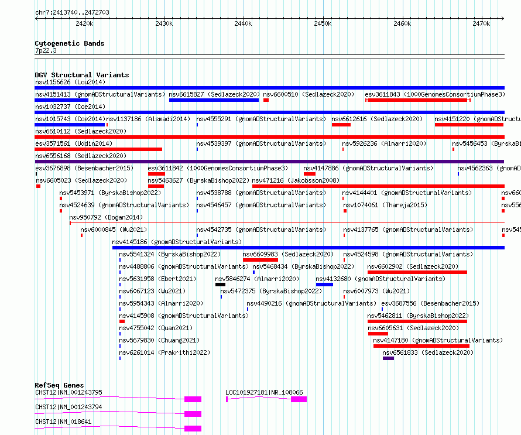The height and width of the screenshot is (435, 521).
Task: Click nsv4488806 (gnomADStructuralVariants) label
Action: [184, 266]
